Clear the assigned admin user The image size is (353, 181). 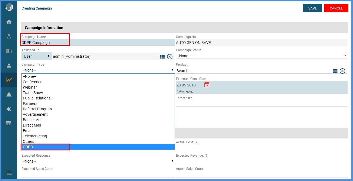pos(170,57)
